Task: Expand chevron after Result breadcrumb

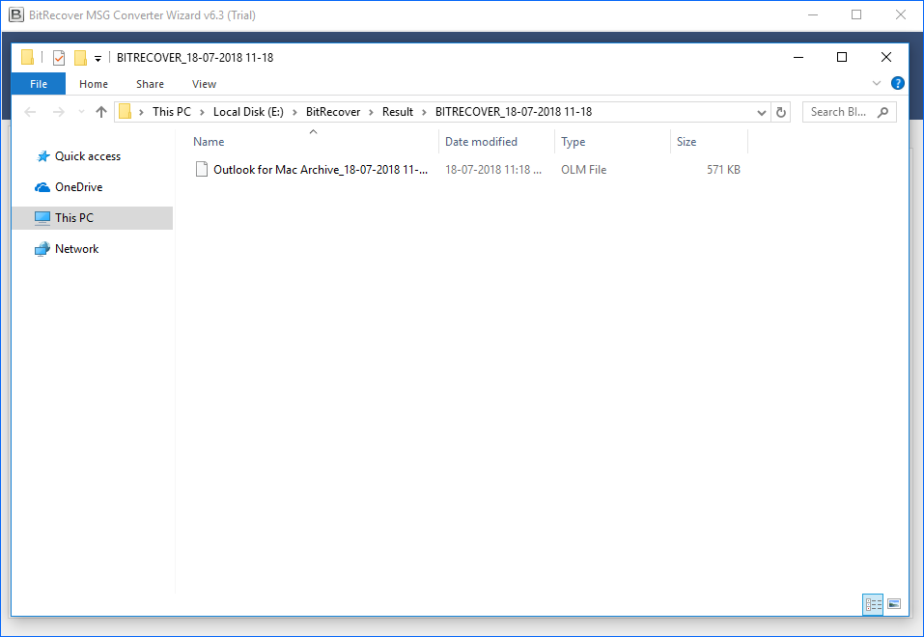Action: click(x=424, y=112)
